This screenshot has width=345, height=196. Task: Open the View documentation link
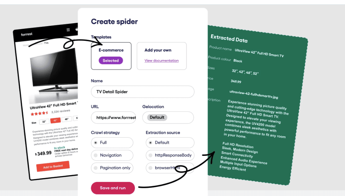[x=161, y=60]
